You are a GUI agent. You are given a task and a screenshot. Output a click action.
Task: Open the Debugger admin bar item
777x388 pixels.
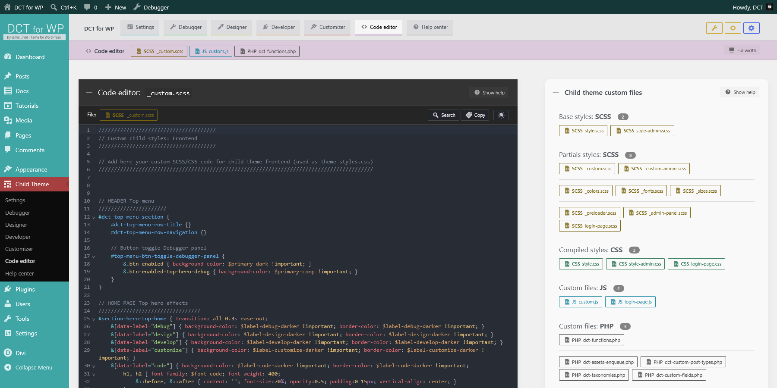[x=151, y=7]
